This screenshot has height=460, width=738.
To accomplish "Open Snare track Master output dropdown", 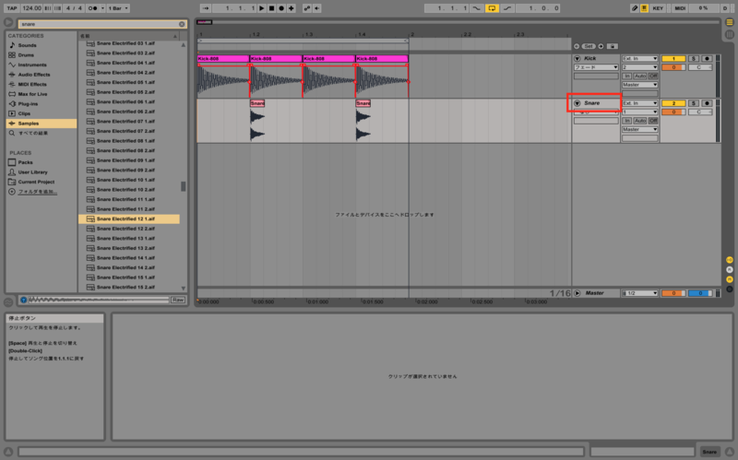I will click(639, 129).
